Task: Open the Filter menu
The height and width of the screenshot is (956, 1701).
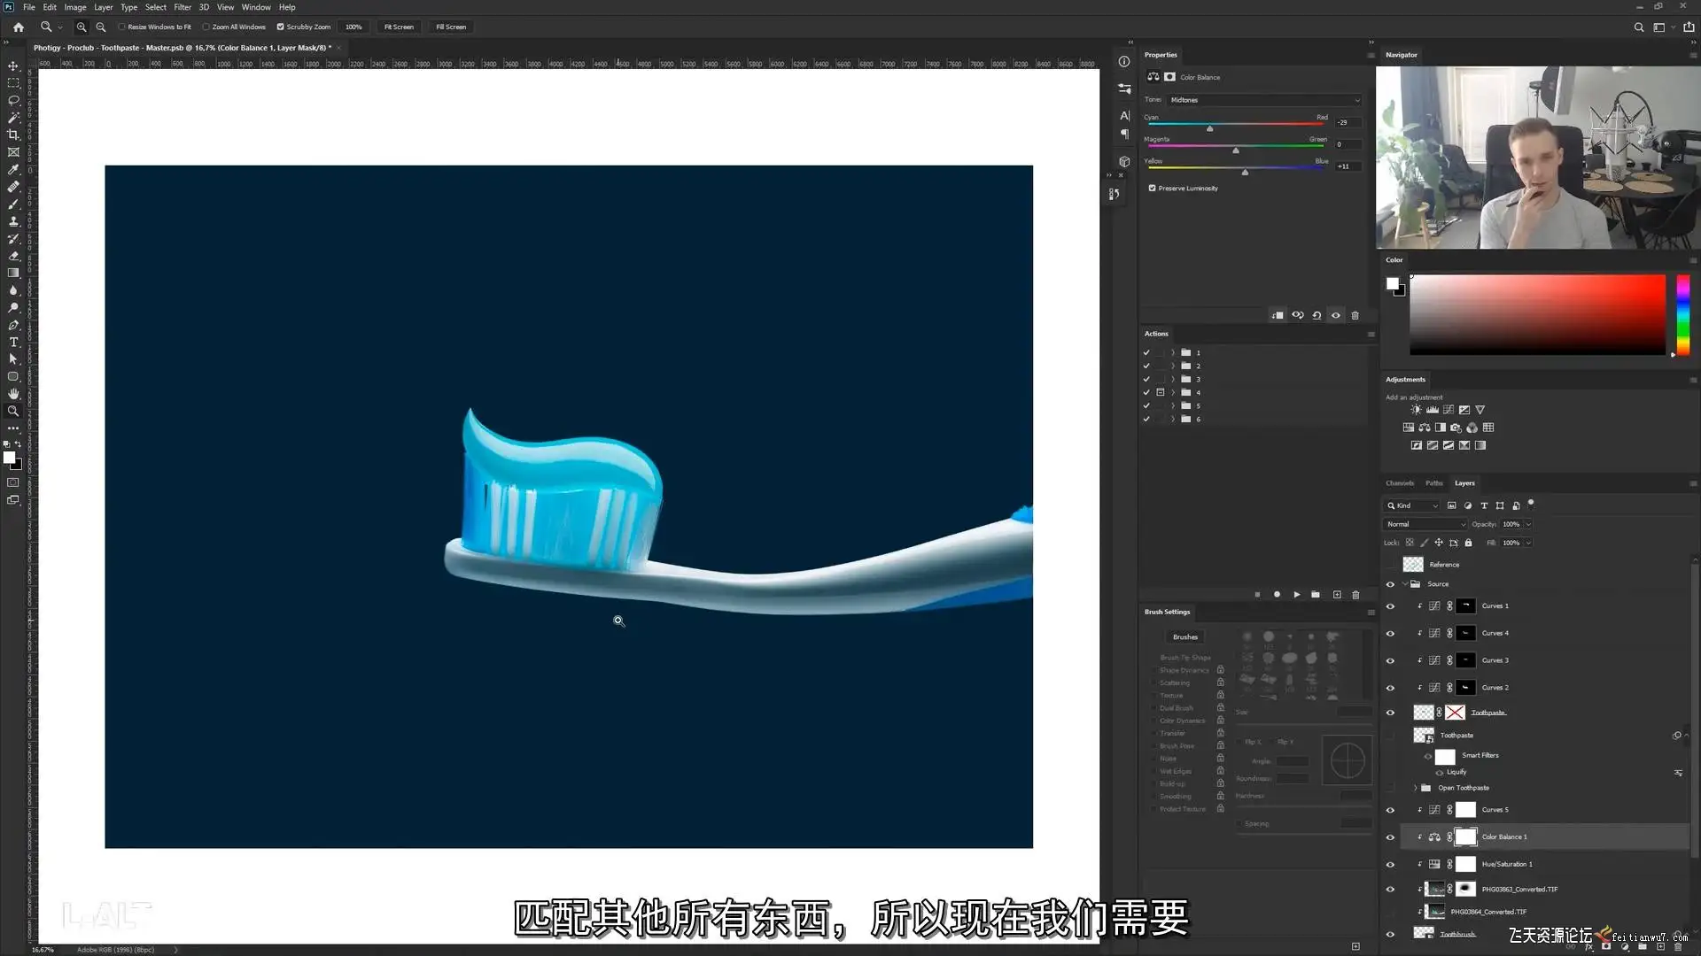Action: click(183, 7)
